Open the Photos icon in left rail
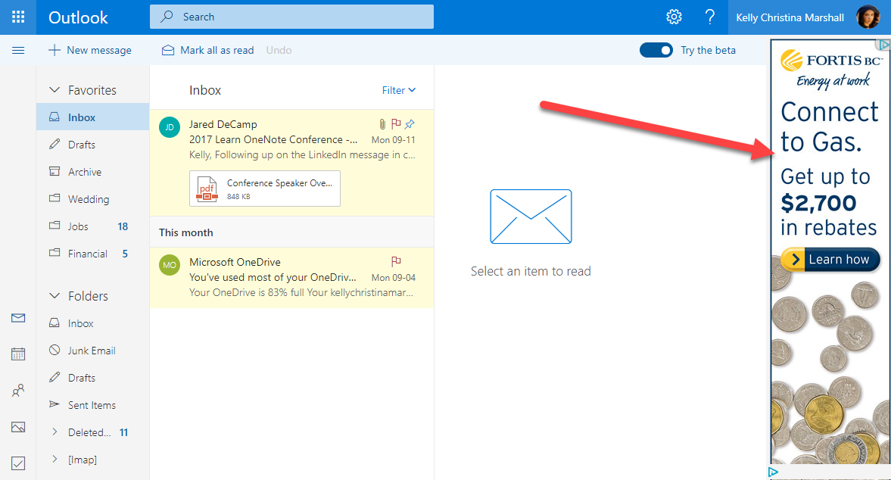This screenshot has height=480, width=891. point(18,426)
